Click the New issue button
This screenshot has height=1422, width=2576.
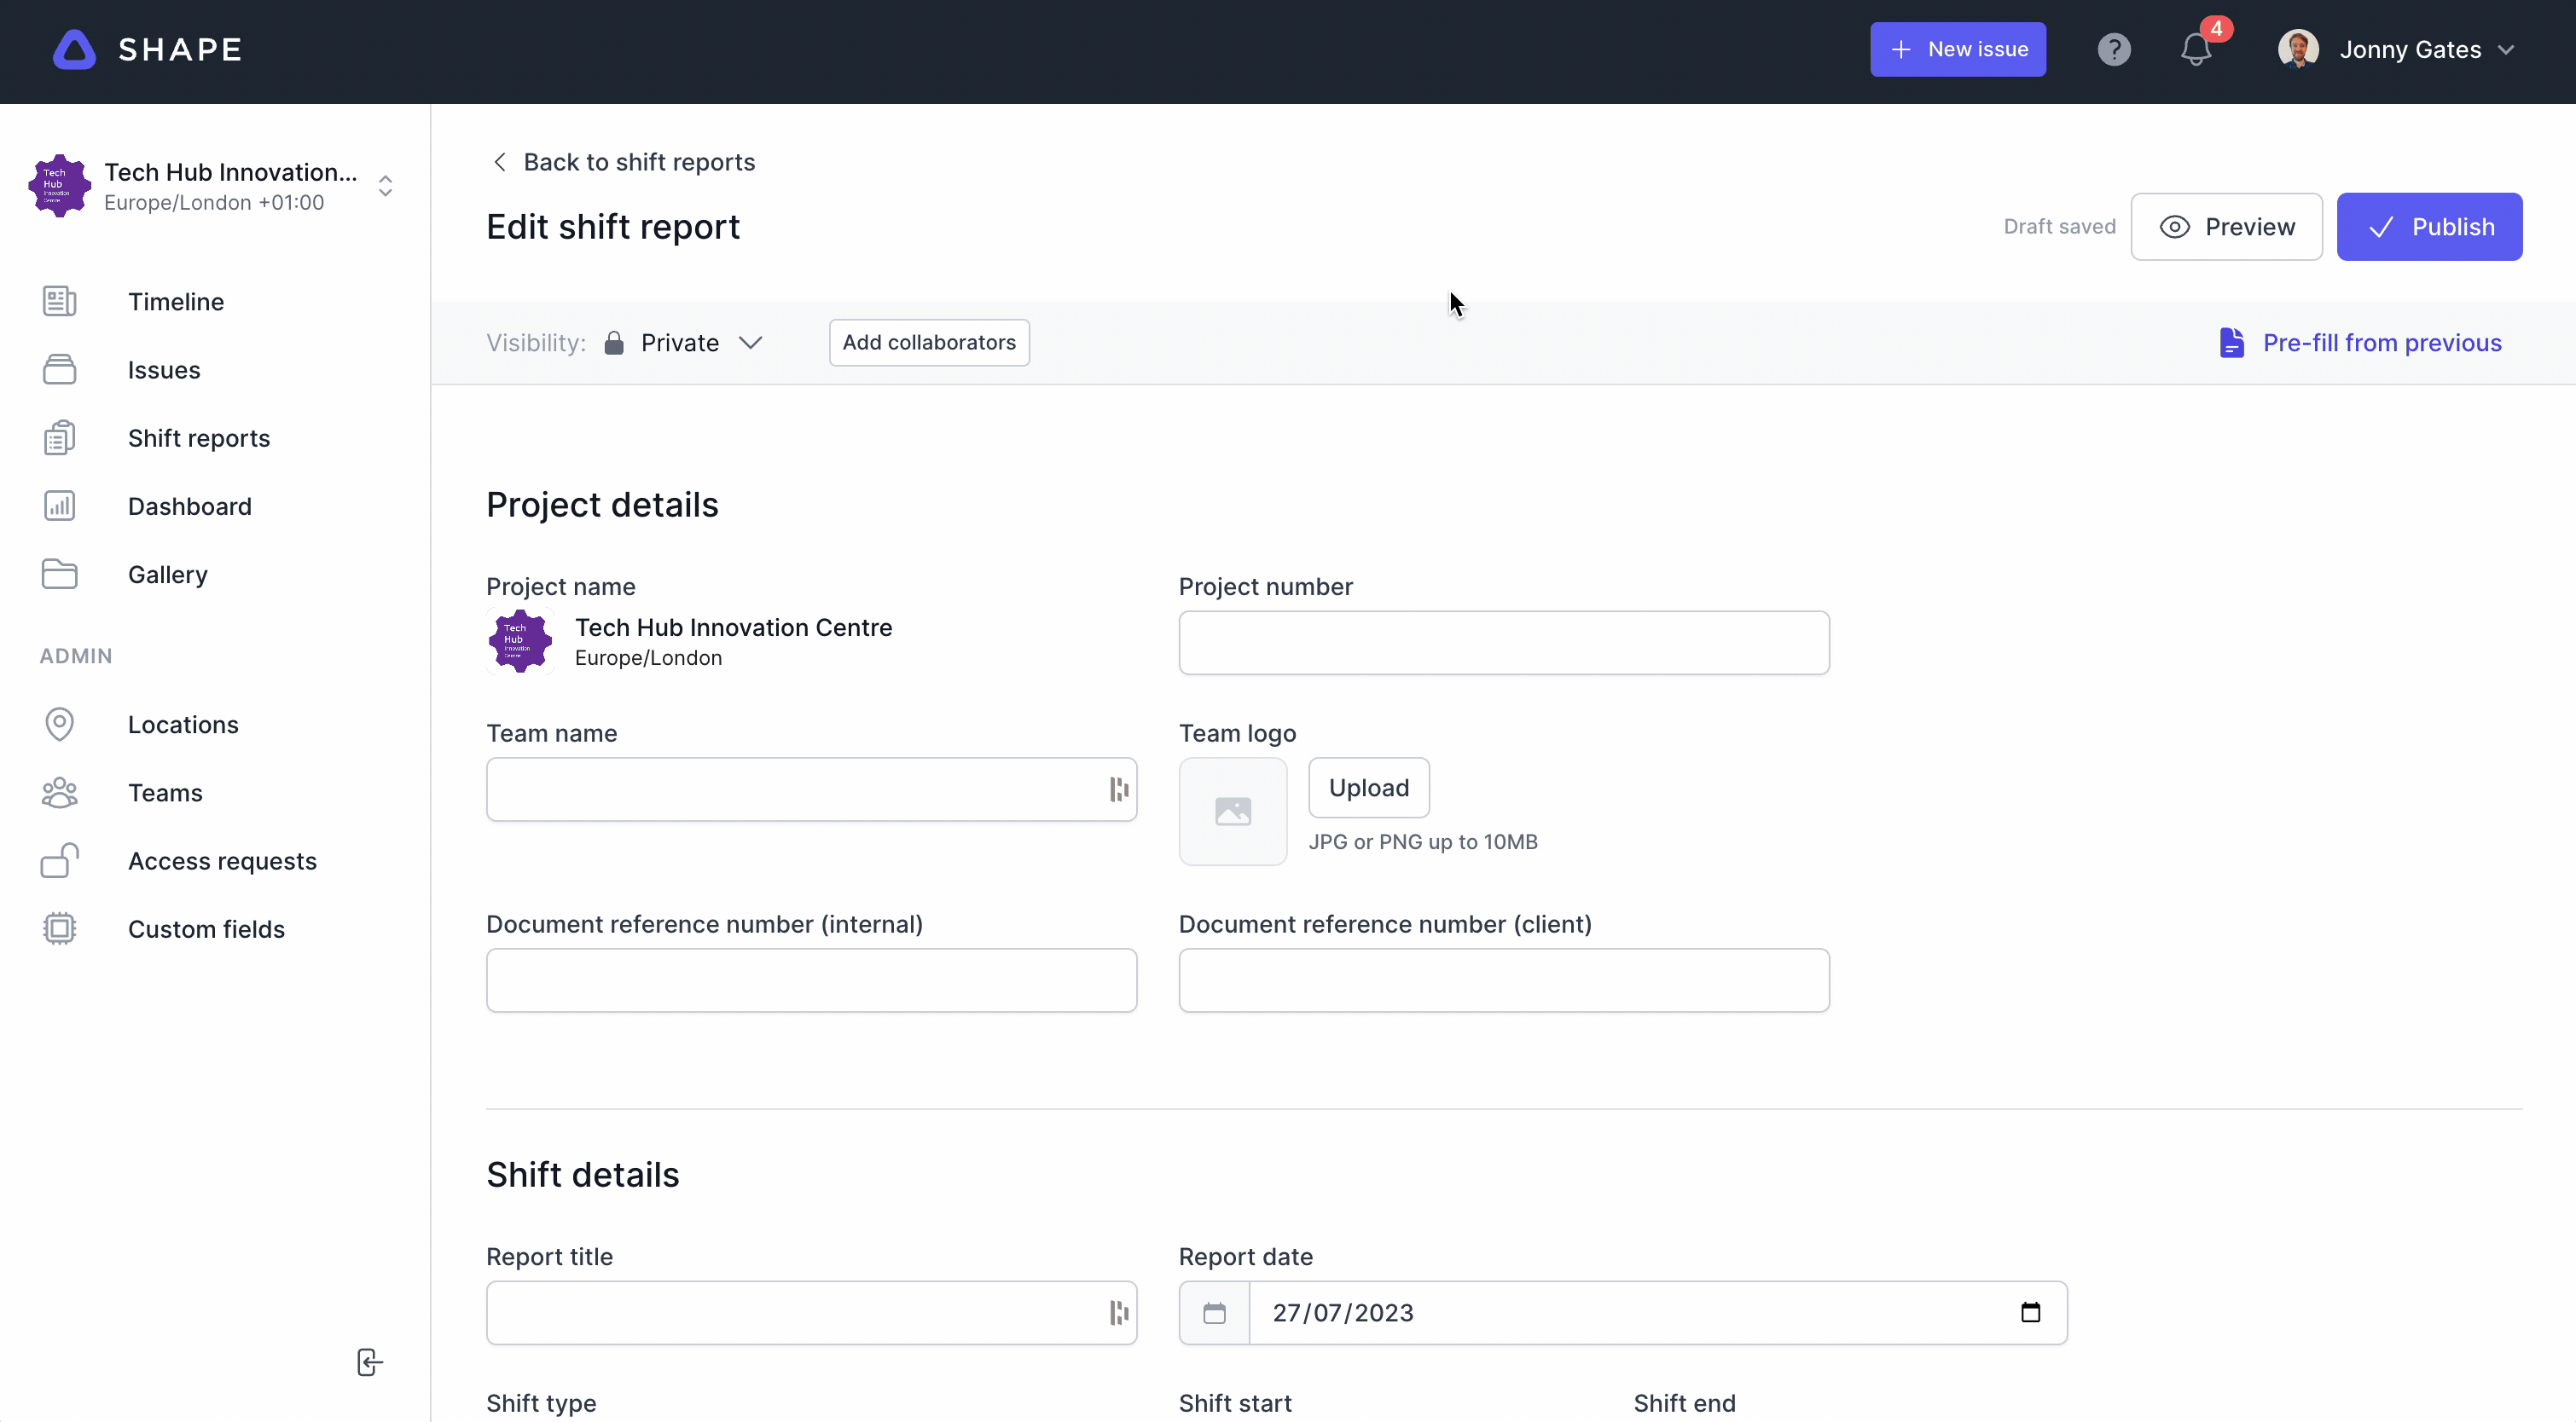point(1957,49)
